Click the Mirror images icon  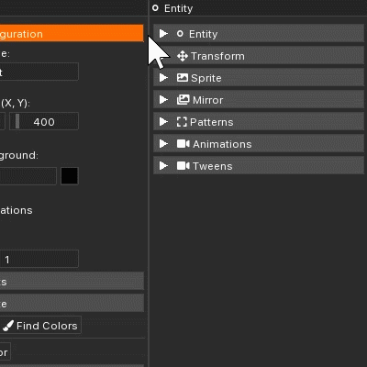183,100
